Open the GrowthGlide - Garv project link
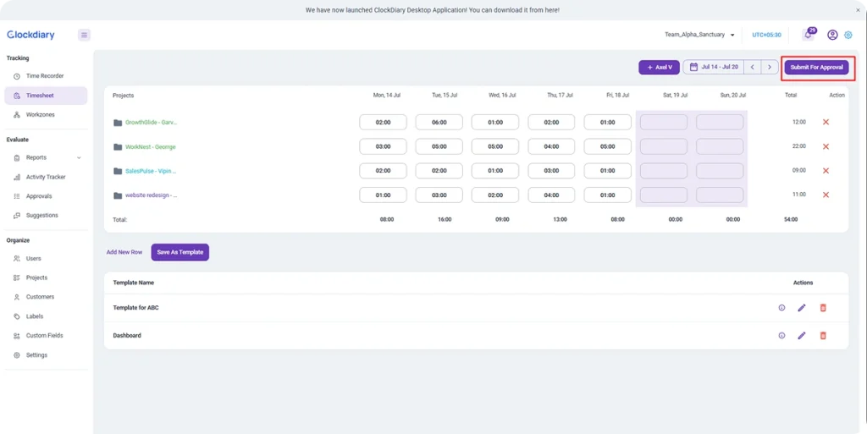 coord(151,123)
